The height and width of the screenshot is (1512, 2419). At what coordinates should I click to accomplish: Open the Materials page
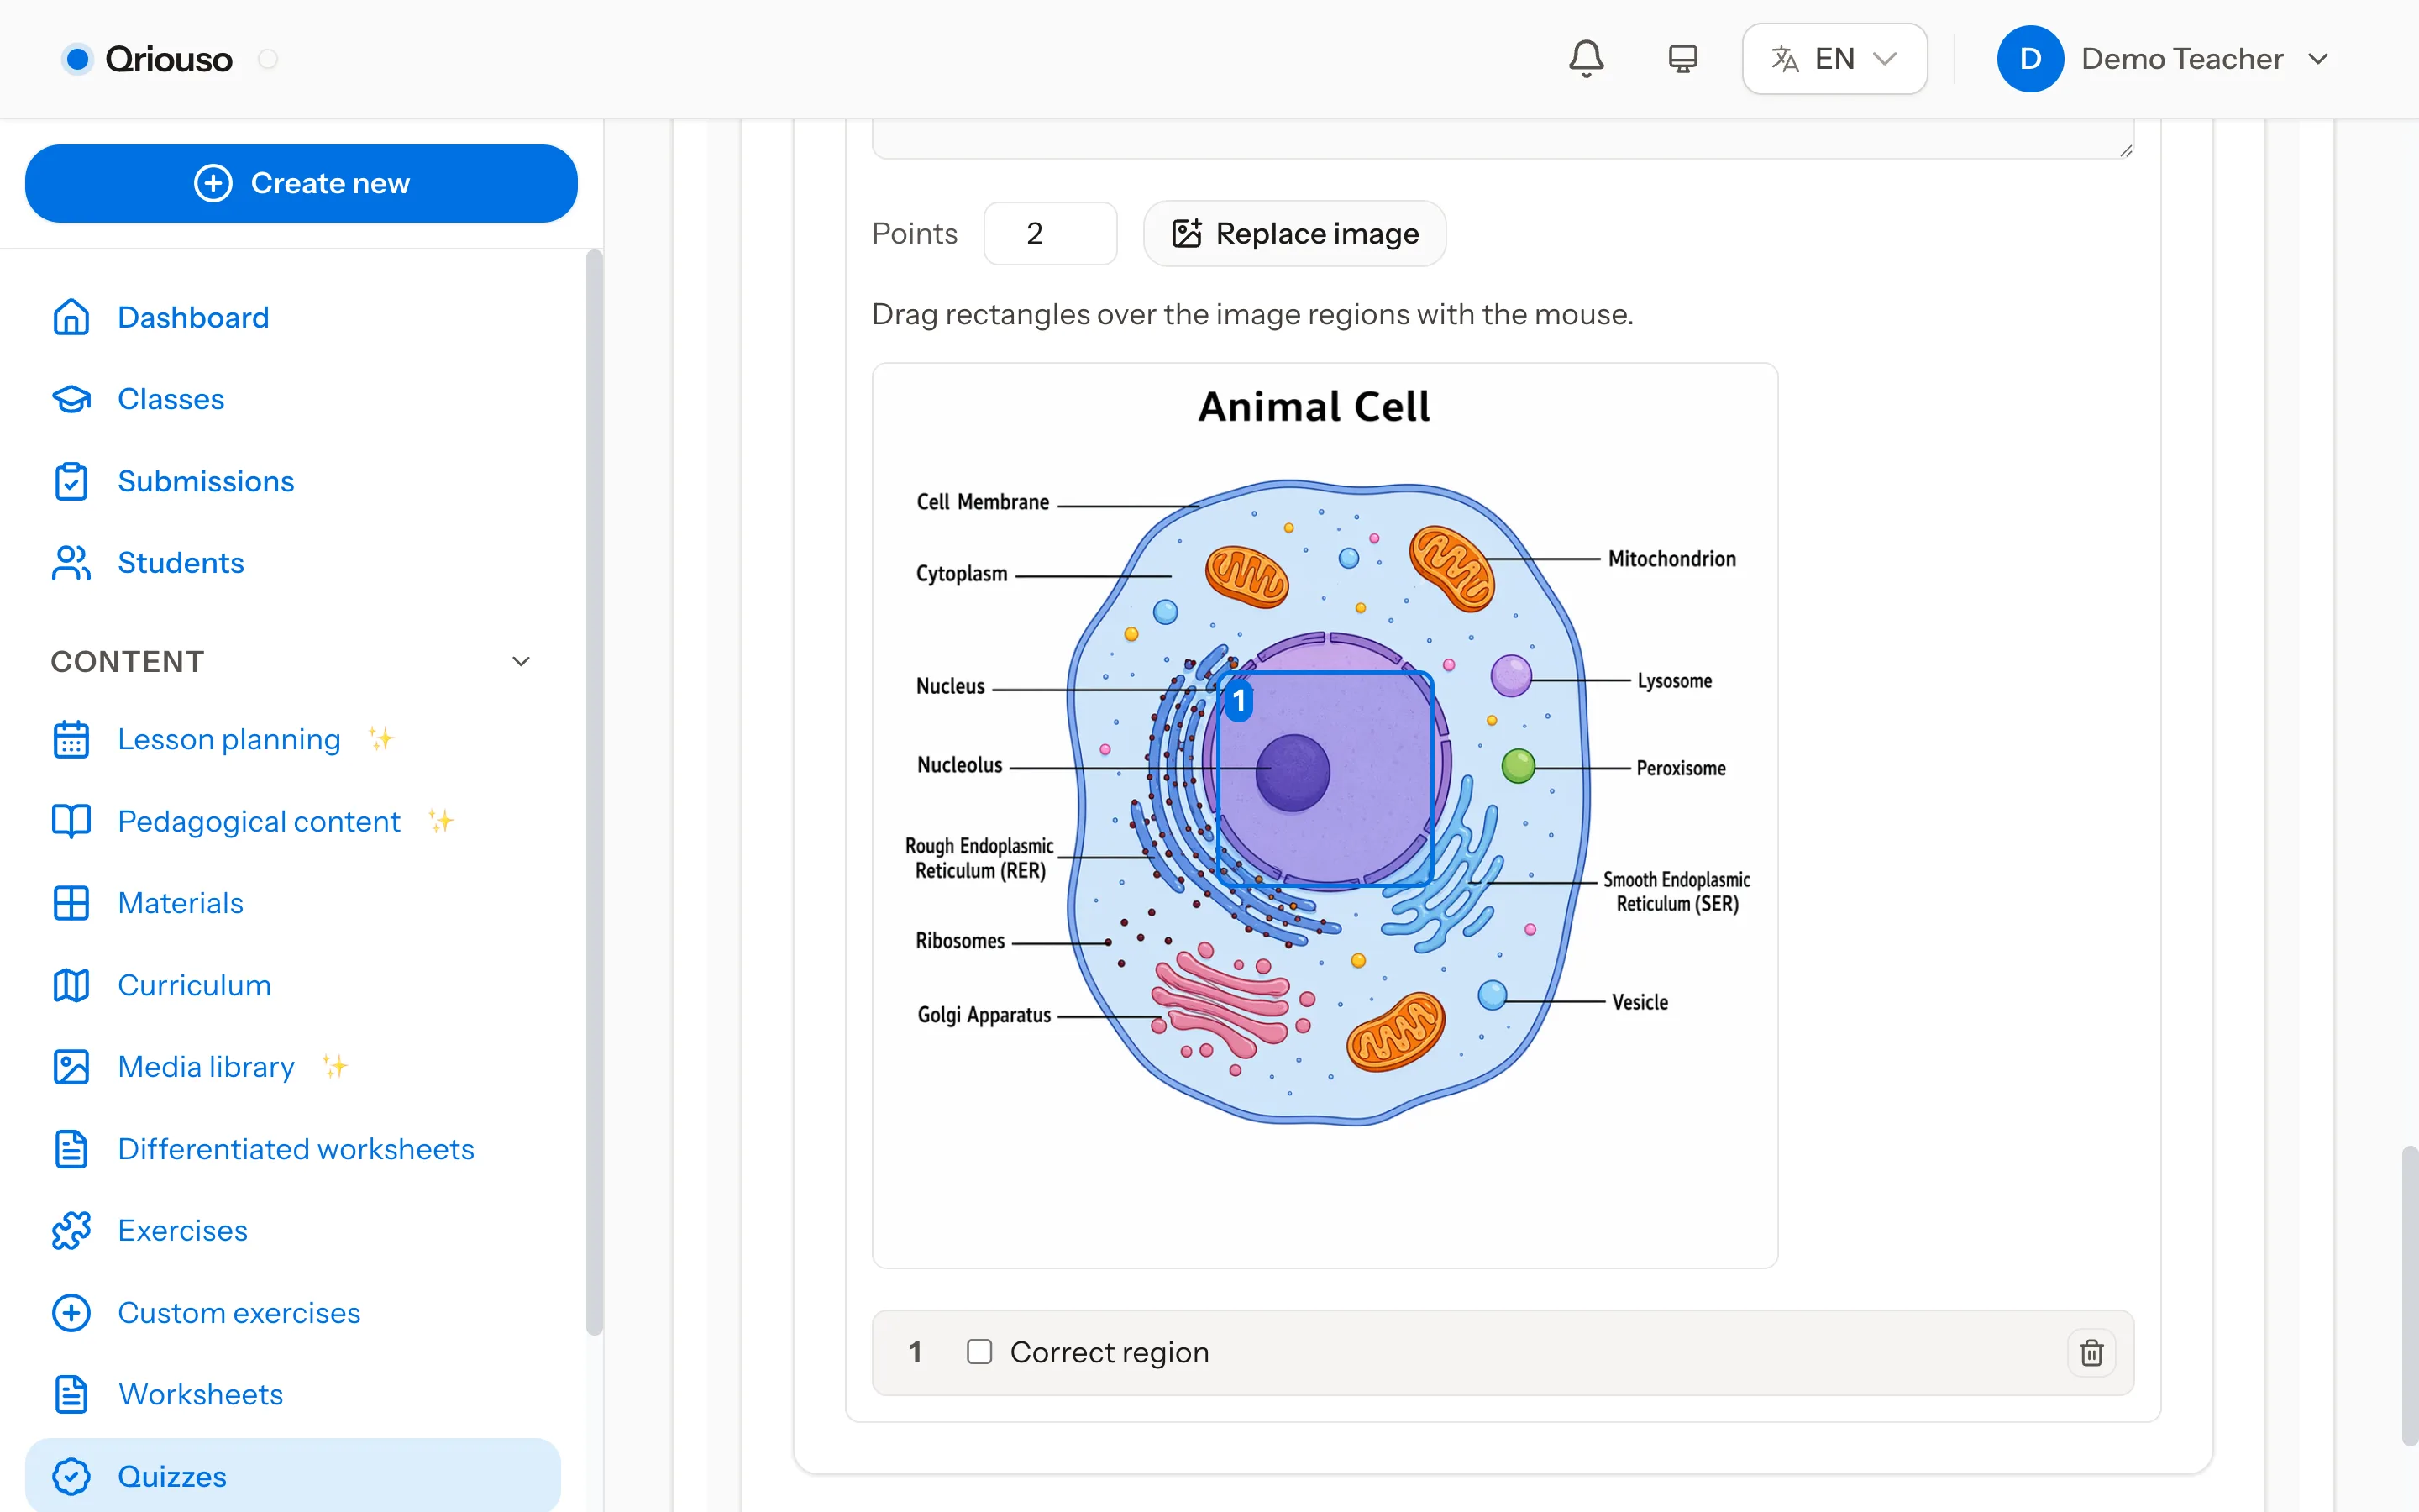(x=181, y=903)
